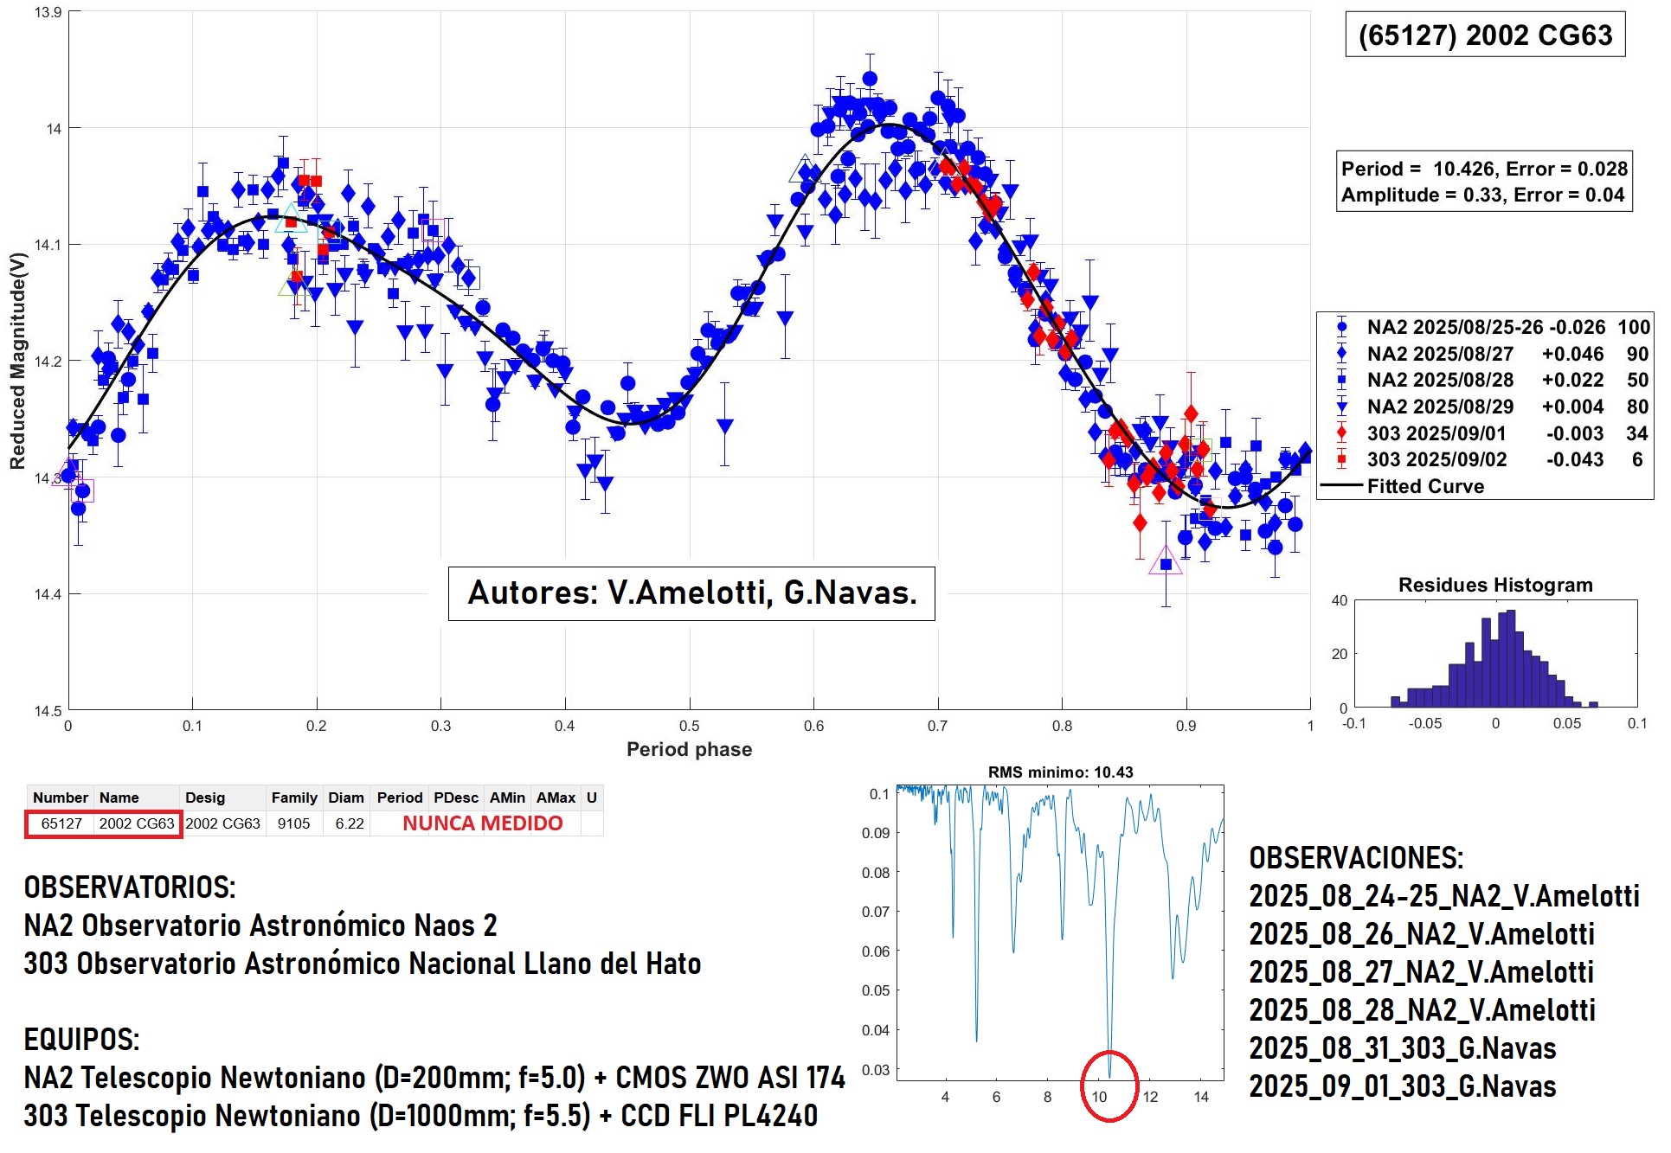Image resolution: width=1671 pixels, height=1153 pixels.
Task: Click the red diamond legend marker for 2025/09/01
Action: coord(1341,432)
